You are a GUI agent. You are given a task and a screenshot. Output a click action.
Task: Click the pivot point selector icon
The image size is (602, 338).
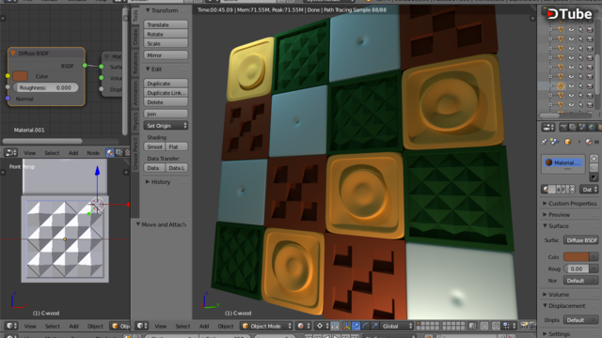point(322,326)
